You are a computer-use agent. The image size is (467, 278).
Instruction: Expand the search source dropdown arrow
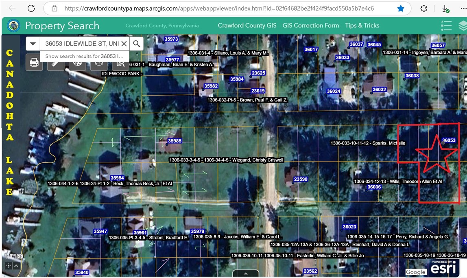tap(33, 44)
